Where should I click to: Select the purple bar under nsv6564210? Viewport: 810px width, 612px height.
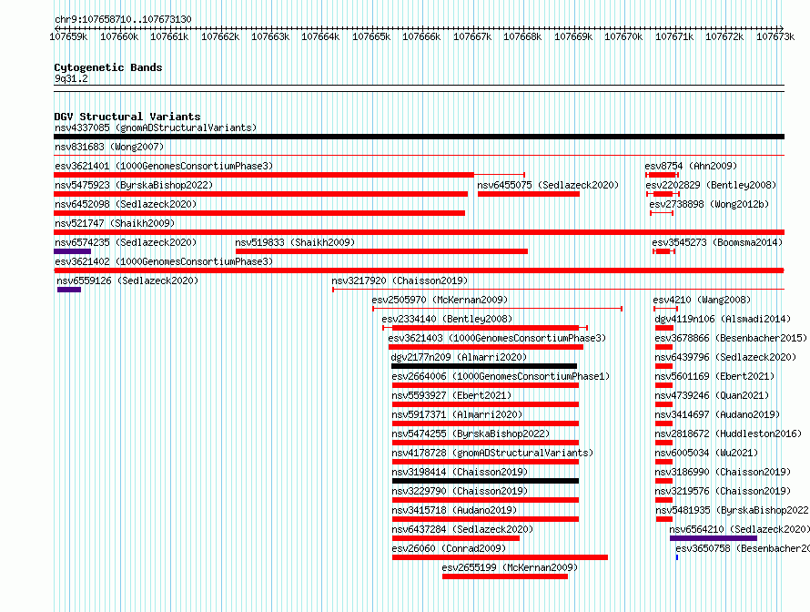click(x=714, y=538)
